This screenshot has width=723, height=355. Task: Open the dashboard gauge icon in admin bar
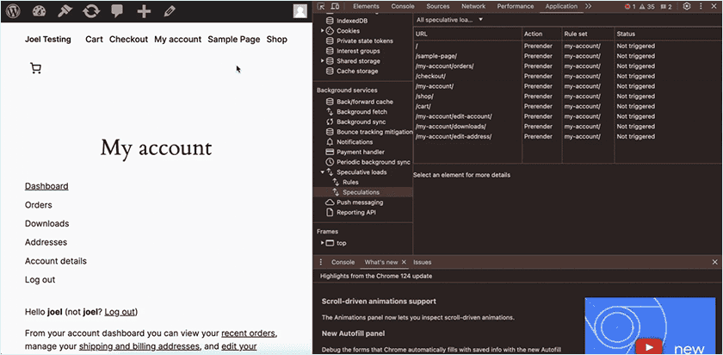coord(40,11)
